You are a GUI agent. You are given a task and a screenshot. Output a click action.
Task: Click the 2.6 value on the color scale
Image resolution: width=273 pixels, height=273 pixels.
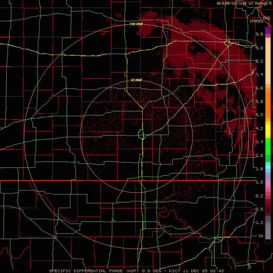pos(259,155)
